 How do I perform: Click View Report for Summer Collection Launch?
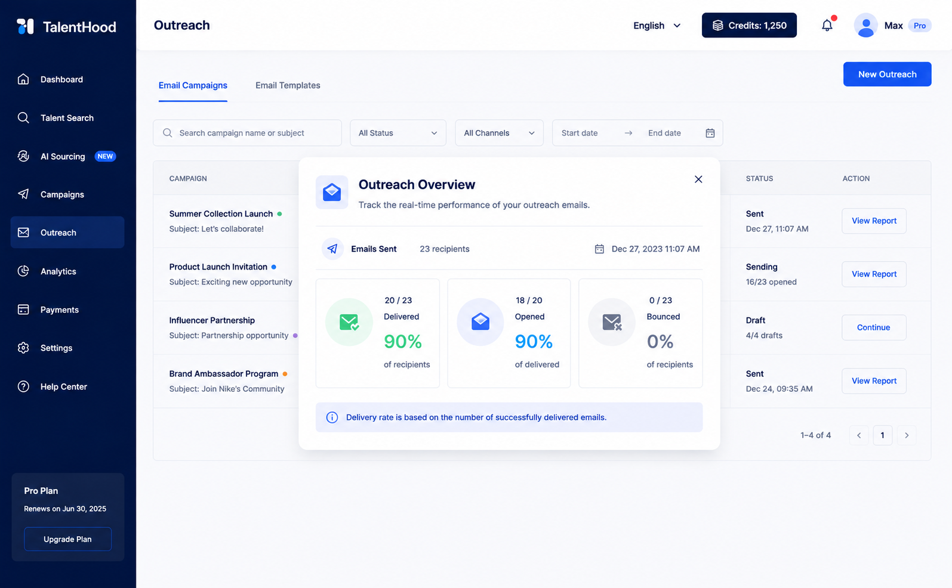click(x=874, y=221)
